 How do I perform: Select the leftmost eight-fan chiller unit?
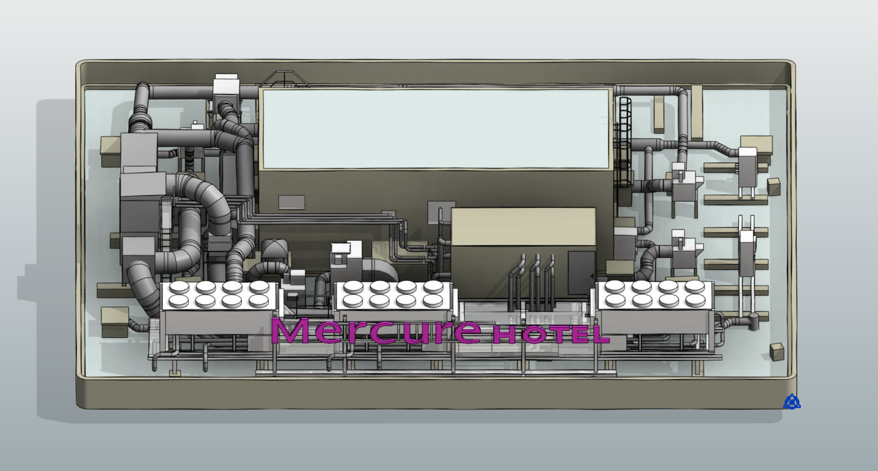coord(219,307)
